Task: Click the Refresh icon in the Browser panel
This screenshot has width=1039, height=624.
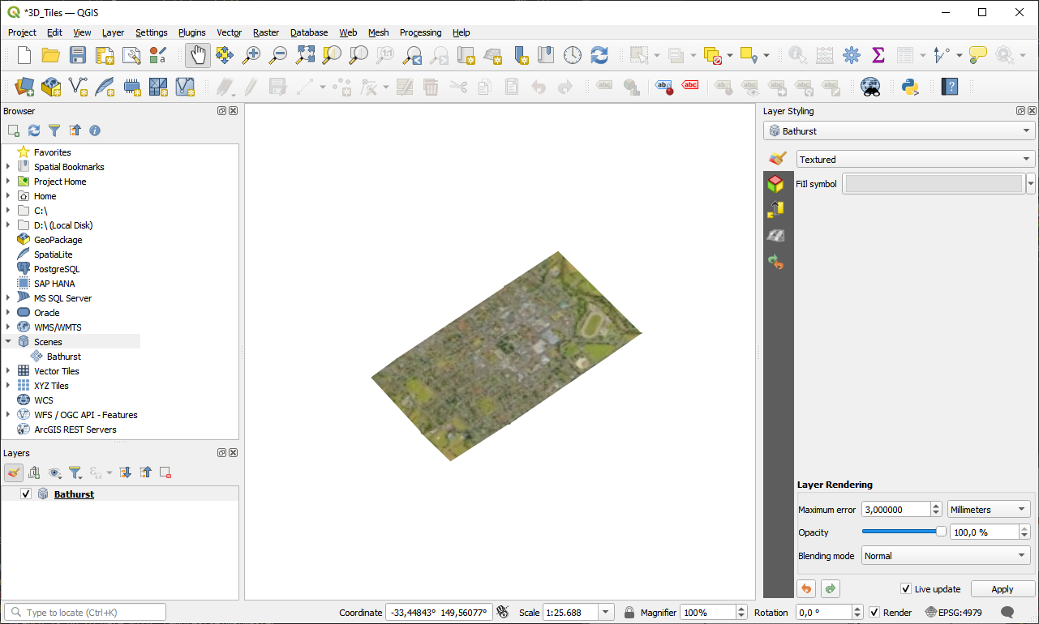Action: coord(33,130)
